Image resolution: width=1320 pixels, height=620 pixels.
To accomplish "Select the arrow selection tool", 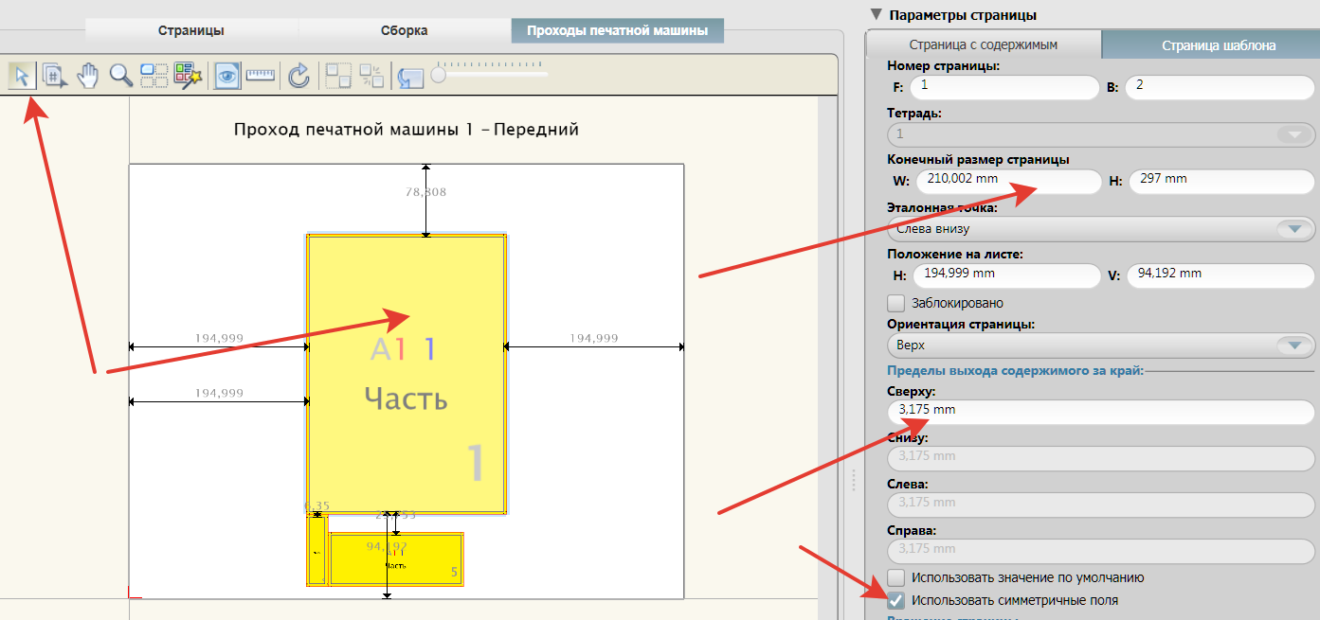I will (x=23, y=76).
